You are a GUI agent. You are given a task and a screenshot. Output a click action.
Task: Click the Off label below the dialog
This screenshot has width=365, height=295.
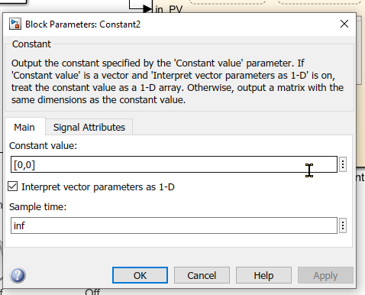pos(92,292)
